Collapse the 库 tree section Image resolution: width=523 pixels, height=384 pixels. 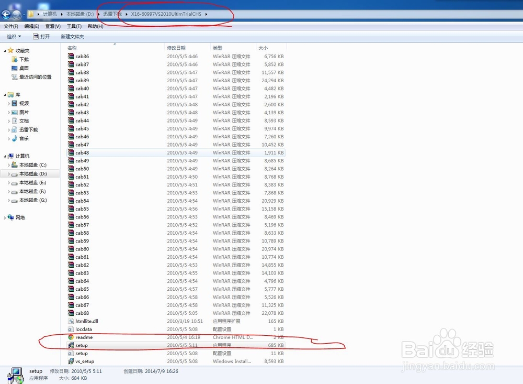tap(5, 95)
